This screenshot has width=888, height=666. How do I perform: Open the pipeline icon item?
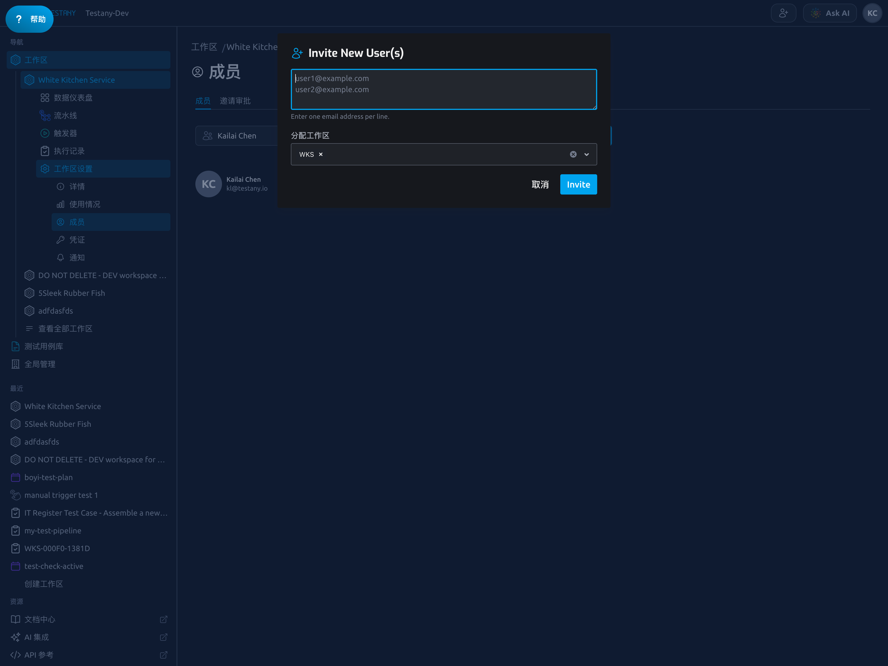click(x=45, y=116)
